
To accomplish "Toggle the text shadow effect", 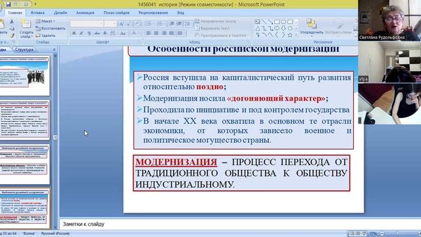I will coord(105,34).
